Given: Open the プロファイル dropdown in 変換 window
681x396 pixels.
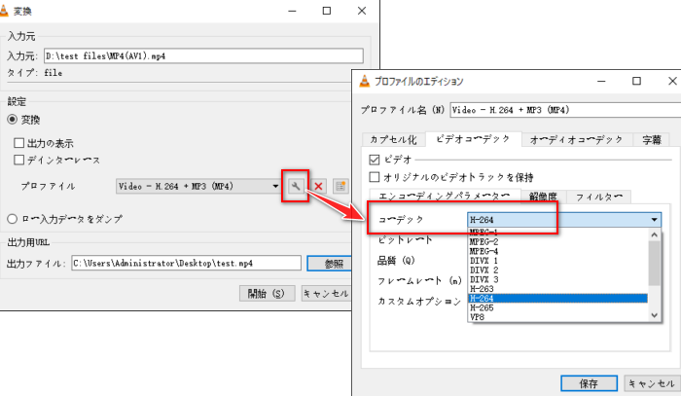Looking at the screenshot, I should pos(198,186).
